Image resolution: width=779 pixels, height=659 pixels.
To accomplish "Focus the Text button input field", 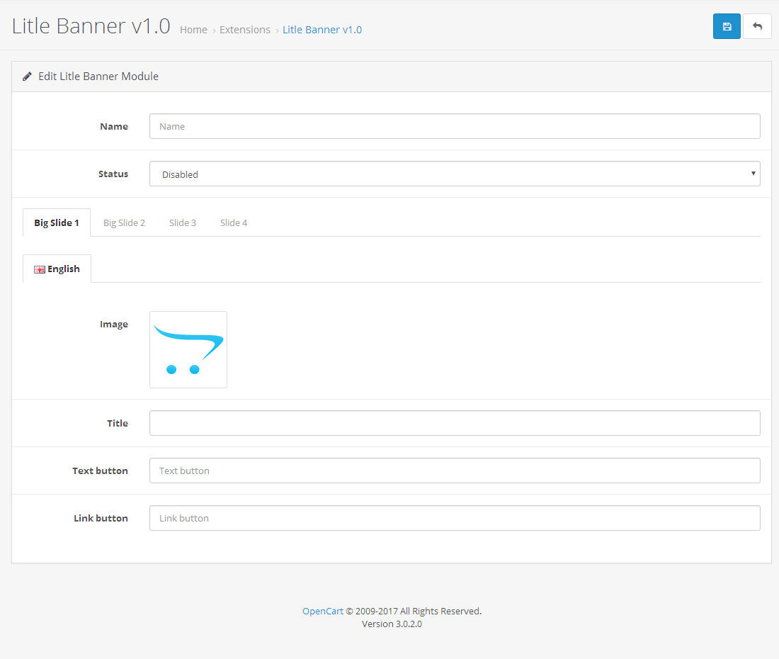I will point(455,471).
